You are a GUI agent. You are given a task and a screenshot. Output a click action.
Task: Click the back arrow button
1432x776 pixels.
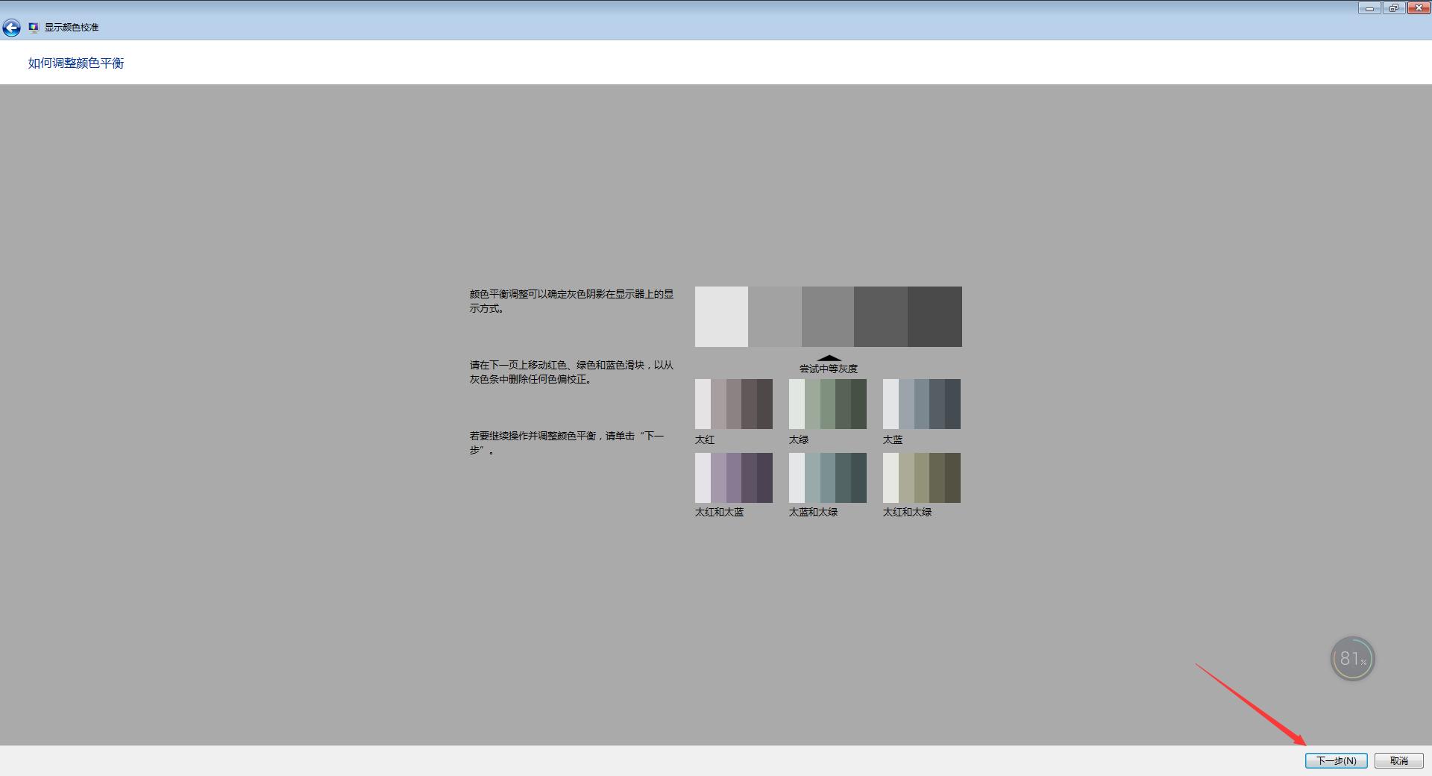[11, 28]
